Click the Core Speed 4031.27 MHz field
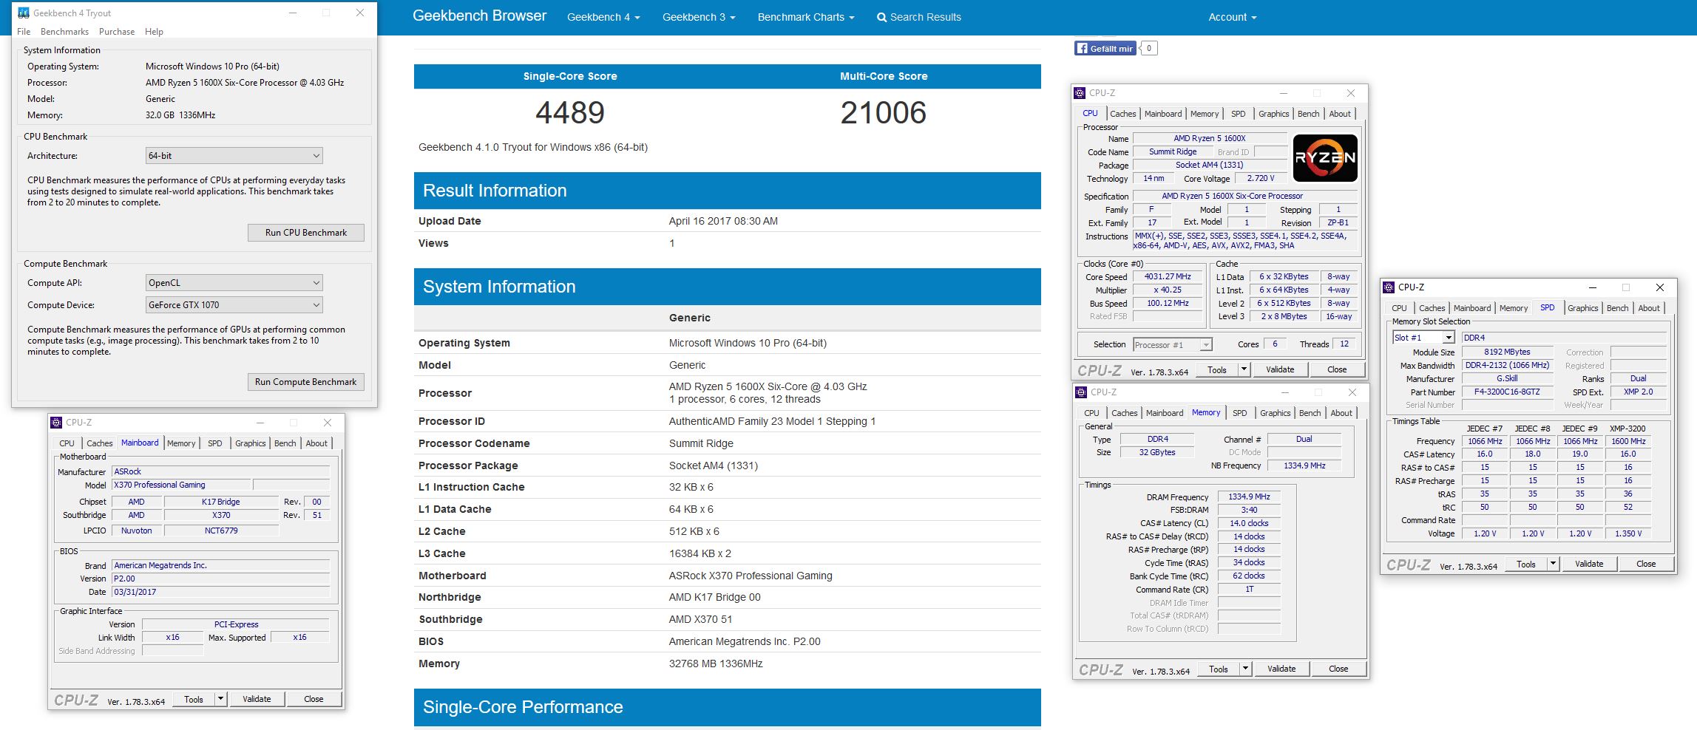This screenshot has width=1697, height=730. pos(1168,277)
